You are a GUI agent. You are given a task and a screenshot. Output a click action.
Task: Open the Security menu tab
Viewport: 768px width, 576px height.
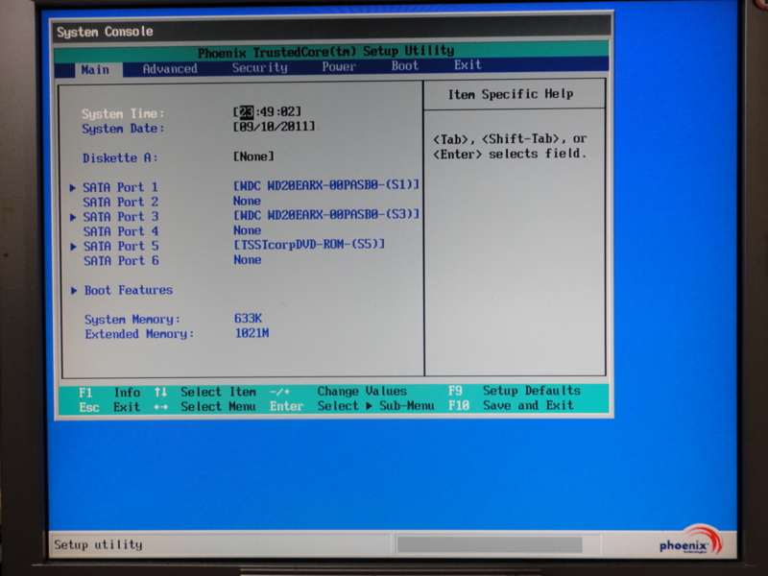259,67
